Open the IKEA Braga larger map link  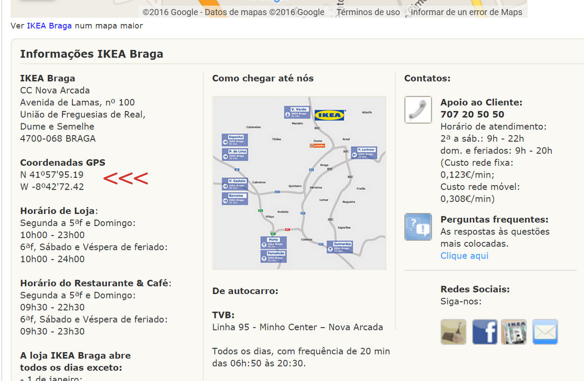49,26
